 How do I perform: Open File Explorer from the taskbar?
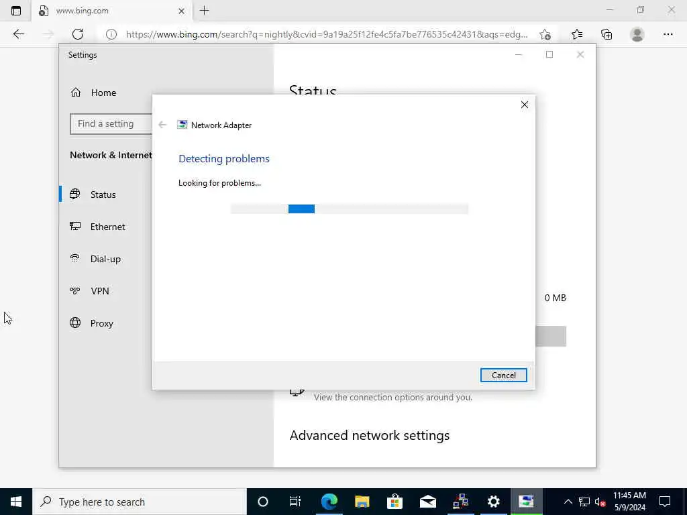362,502
